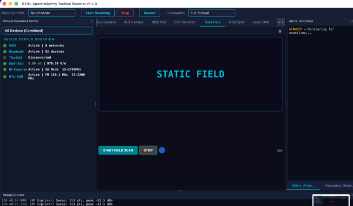Open the All Devices (Combined) dropdown
The image size is (353, 206).
click(x=47, y=31)
